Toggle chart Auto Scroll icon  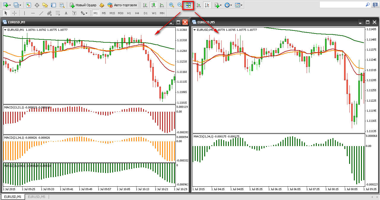[x=199, y=5]
